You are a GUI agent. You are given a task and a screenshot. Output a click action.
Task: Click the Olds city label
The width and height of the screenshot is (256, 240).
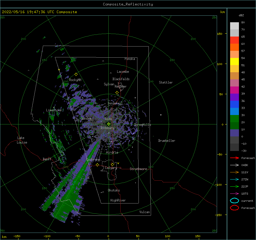click(x=108, y=119)
